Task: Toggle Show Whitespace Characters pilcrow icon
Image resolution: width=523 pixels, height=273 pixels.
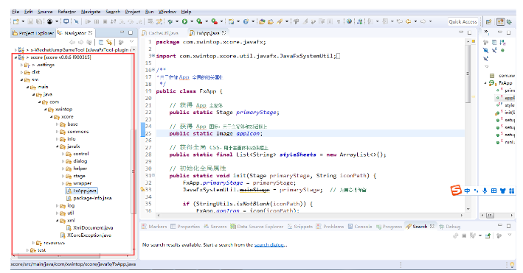Action: pos(339,21)
